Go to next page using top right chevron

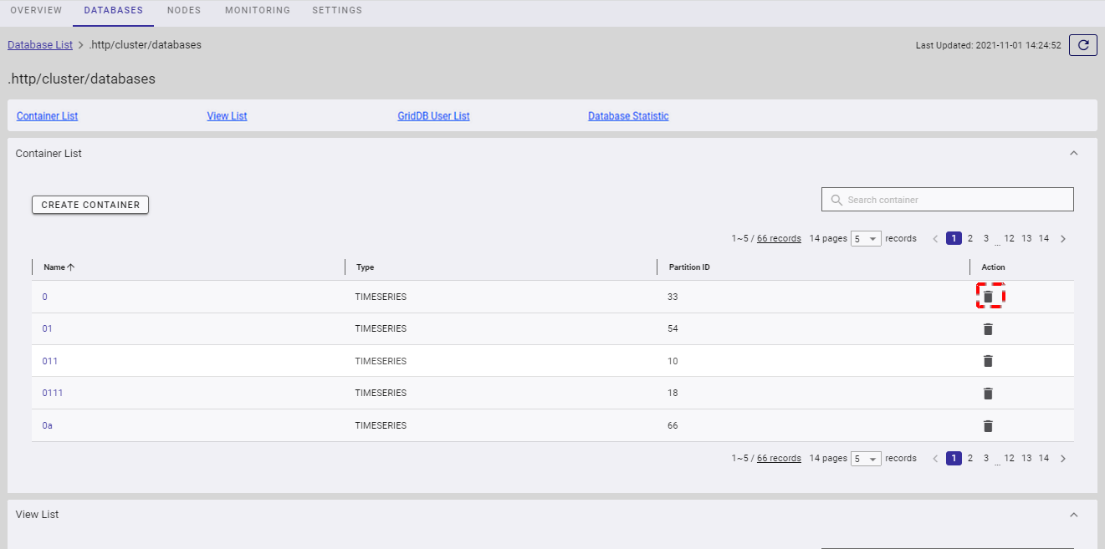[1063, 239]
